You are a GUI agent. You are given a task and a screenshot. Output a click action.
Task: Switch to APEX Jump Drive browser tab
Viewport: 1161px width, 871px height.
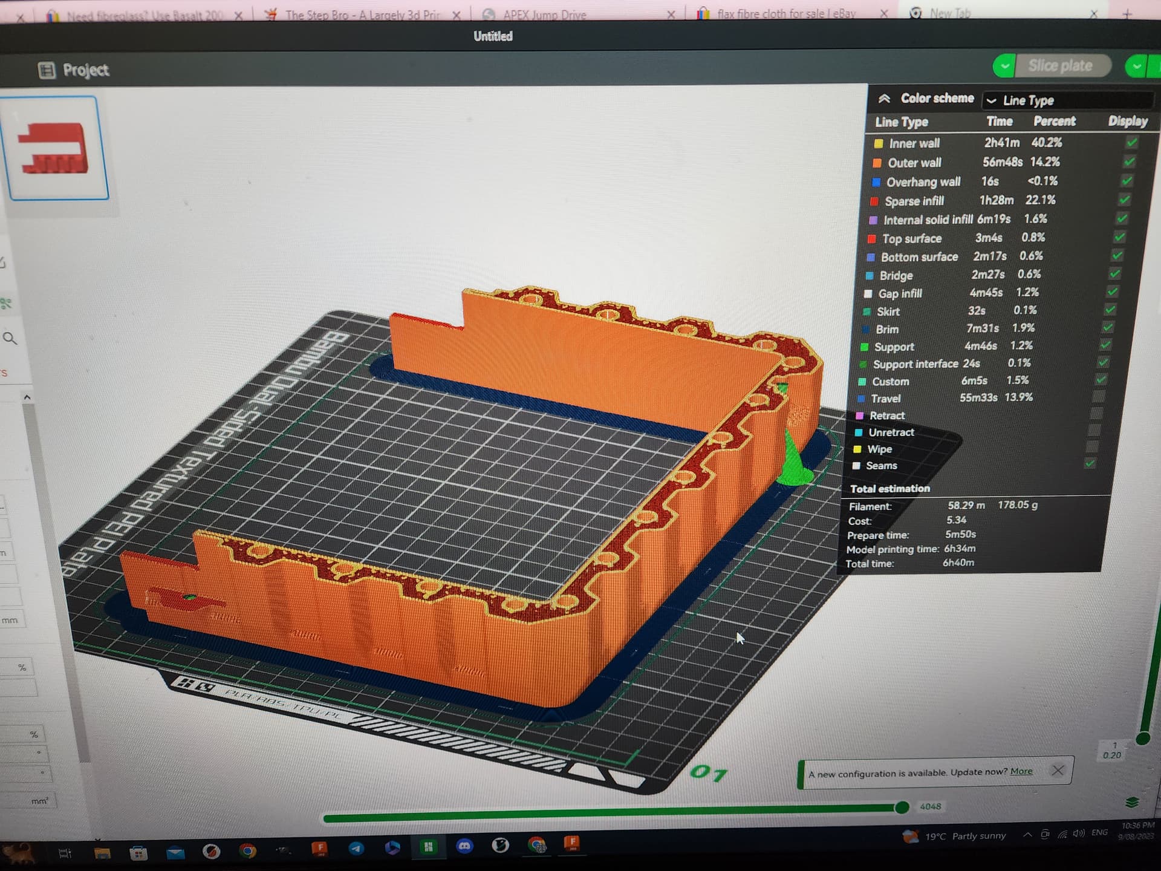(x=544, y=15)
